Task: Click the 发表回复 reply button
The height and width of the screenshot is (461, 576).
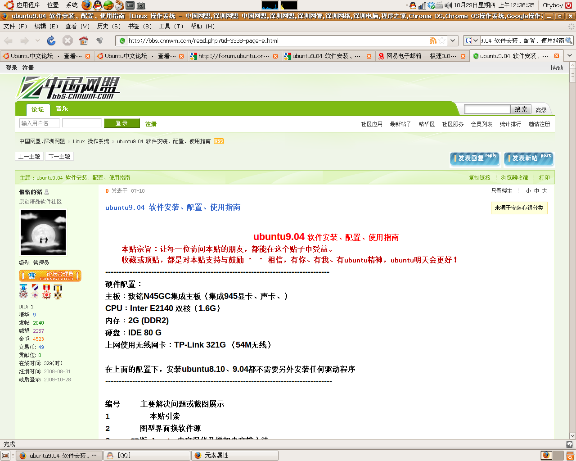Action: click(475, 158)
